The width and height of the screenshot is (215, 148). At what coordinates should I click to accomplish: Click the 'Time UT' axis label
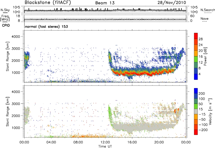click(x=105, y=146)
